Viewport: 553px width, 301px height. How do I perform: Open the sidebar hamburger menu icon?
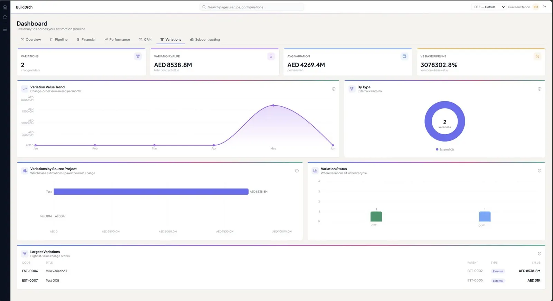click(x=5, y=29)
